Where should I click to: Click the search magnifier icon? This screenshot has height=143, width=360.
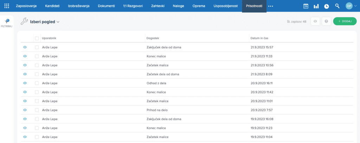pyautogui.click(x=337, y=6)
